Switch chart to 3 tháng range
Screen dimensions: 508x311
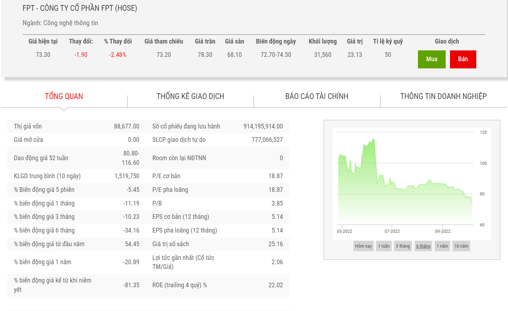(x=403, y=246)
